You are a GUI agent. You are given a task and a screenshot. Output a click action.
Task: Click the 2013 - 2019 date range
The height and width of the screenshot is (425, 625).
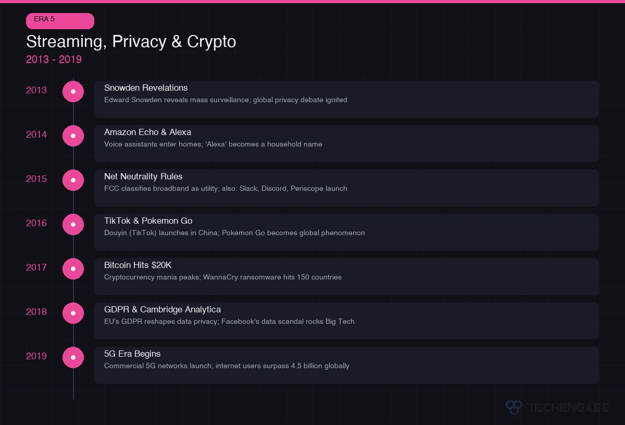(54, 59)
